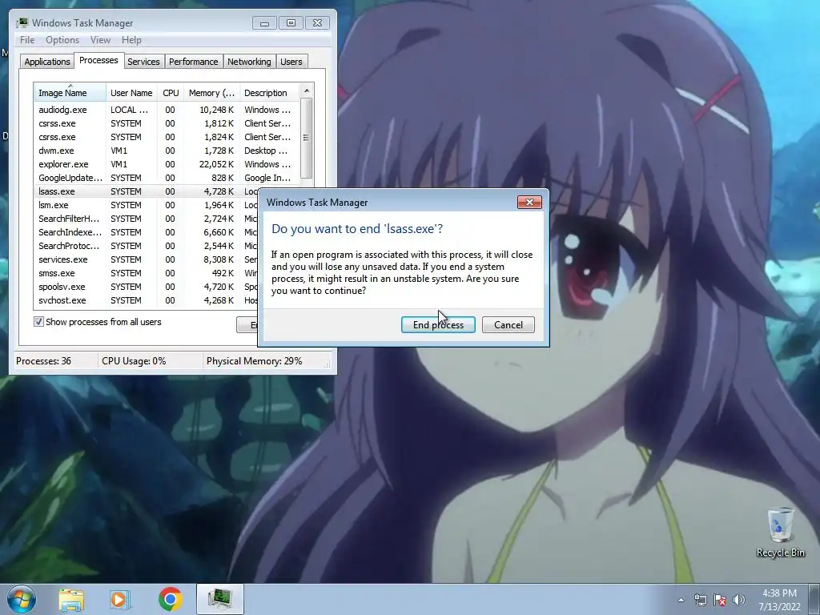
Task: Click the Task Manager title bar icon
Action: 22,23
